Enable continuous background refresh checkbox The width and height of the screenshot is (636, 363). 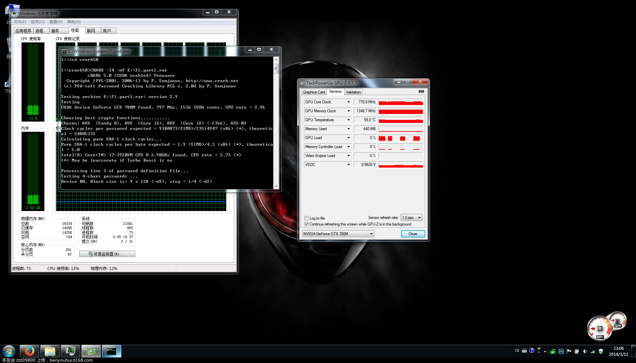point(306,224)
